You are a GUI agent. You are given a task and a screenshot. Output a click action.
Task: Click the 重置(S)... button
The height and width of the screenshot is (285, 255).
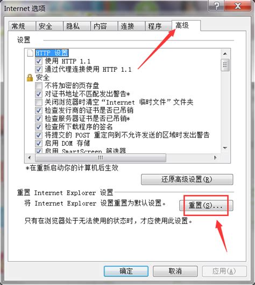coord(206,206)
